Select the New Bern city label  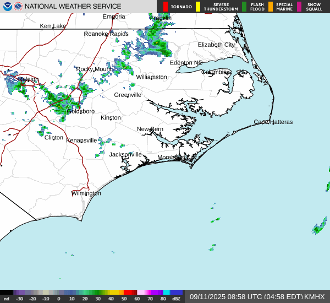click(150, 129)
